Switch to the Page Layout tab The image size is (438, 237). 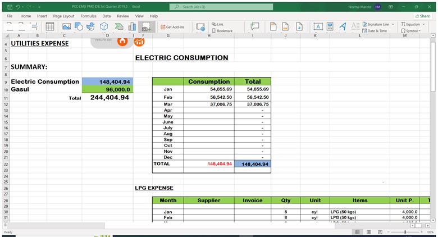coord(63,16)
